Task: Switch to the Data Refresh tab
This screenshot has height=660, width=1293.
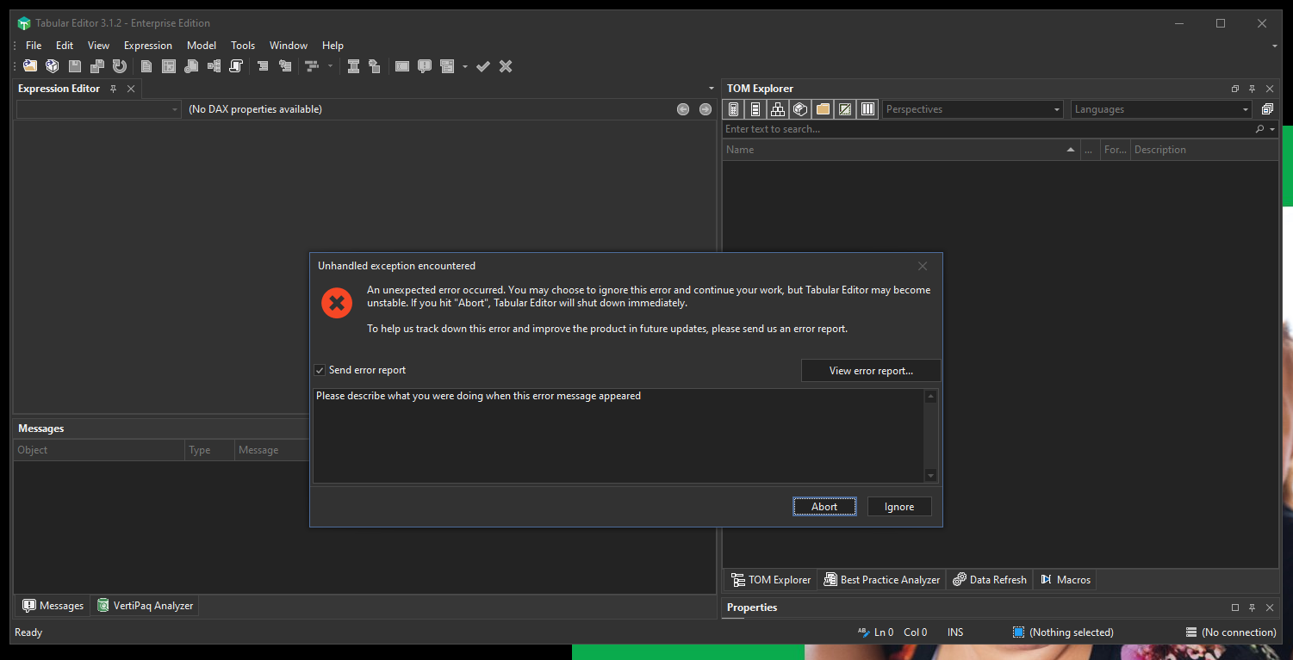Action: click(989, 580)
